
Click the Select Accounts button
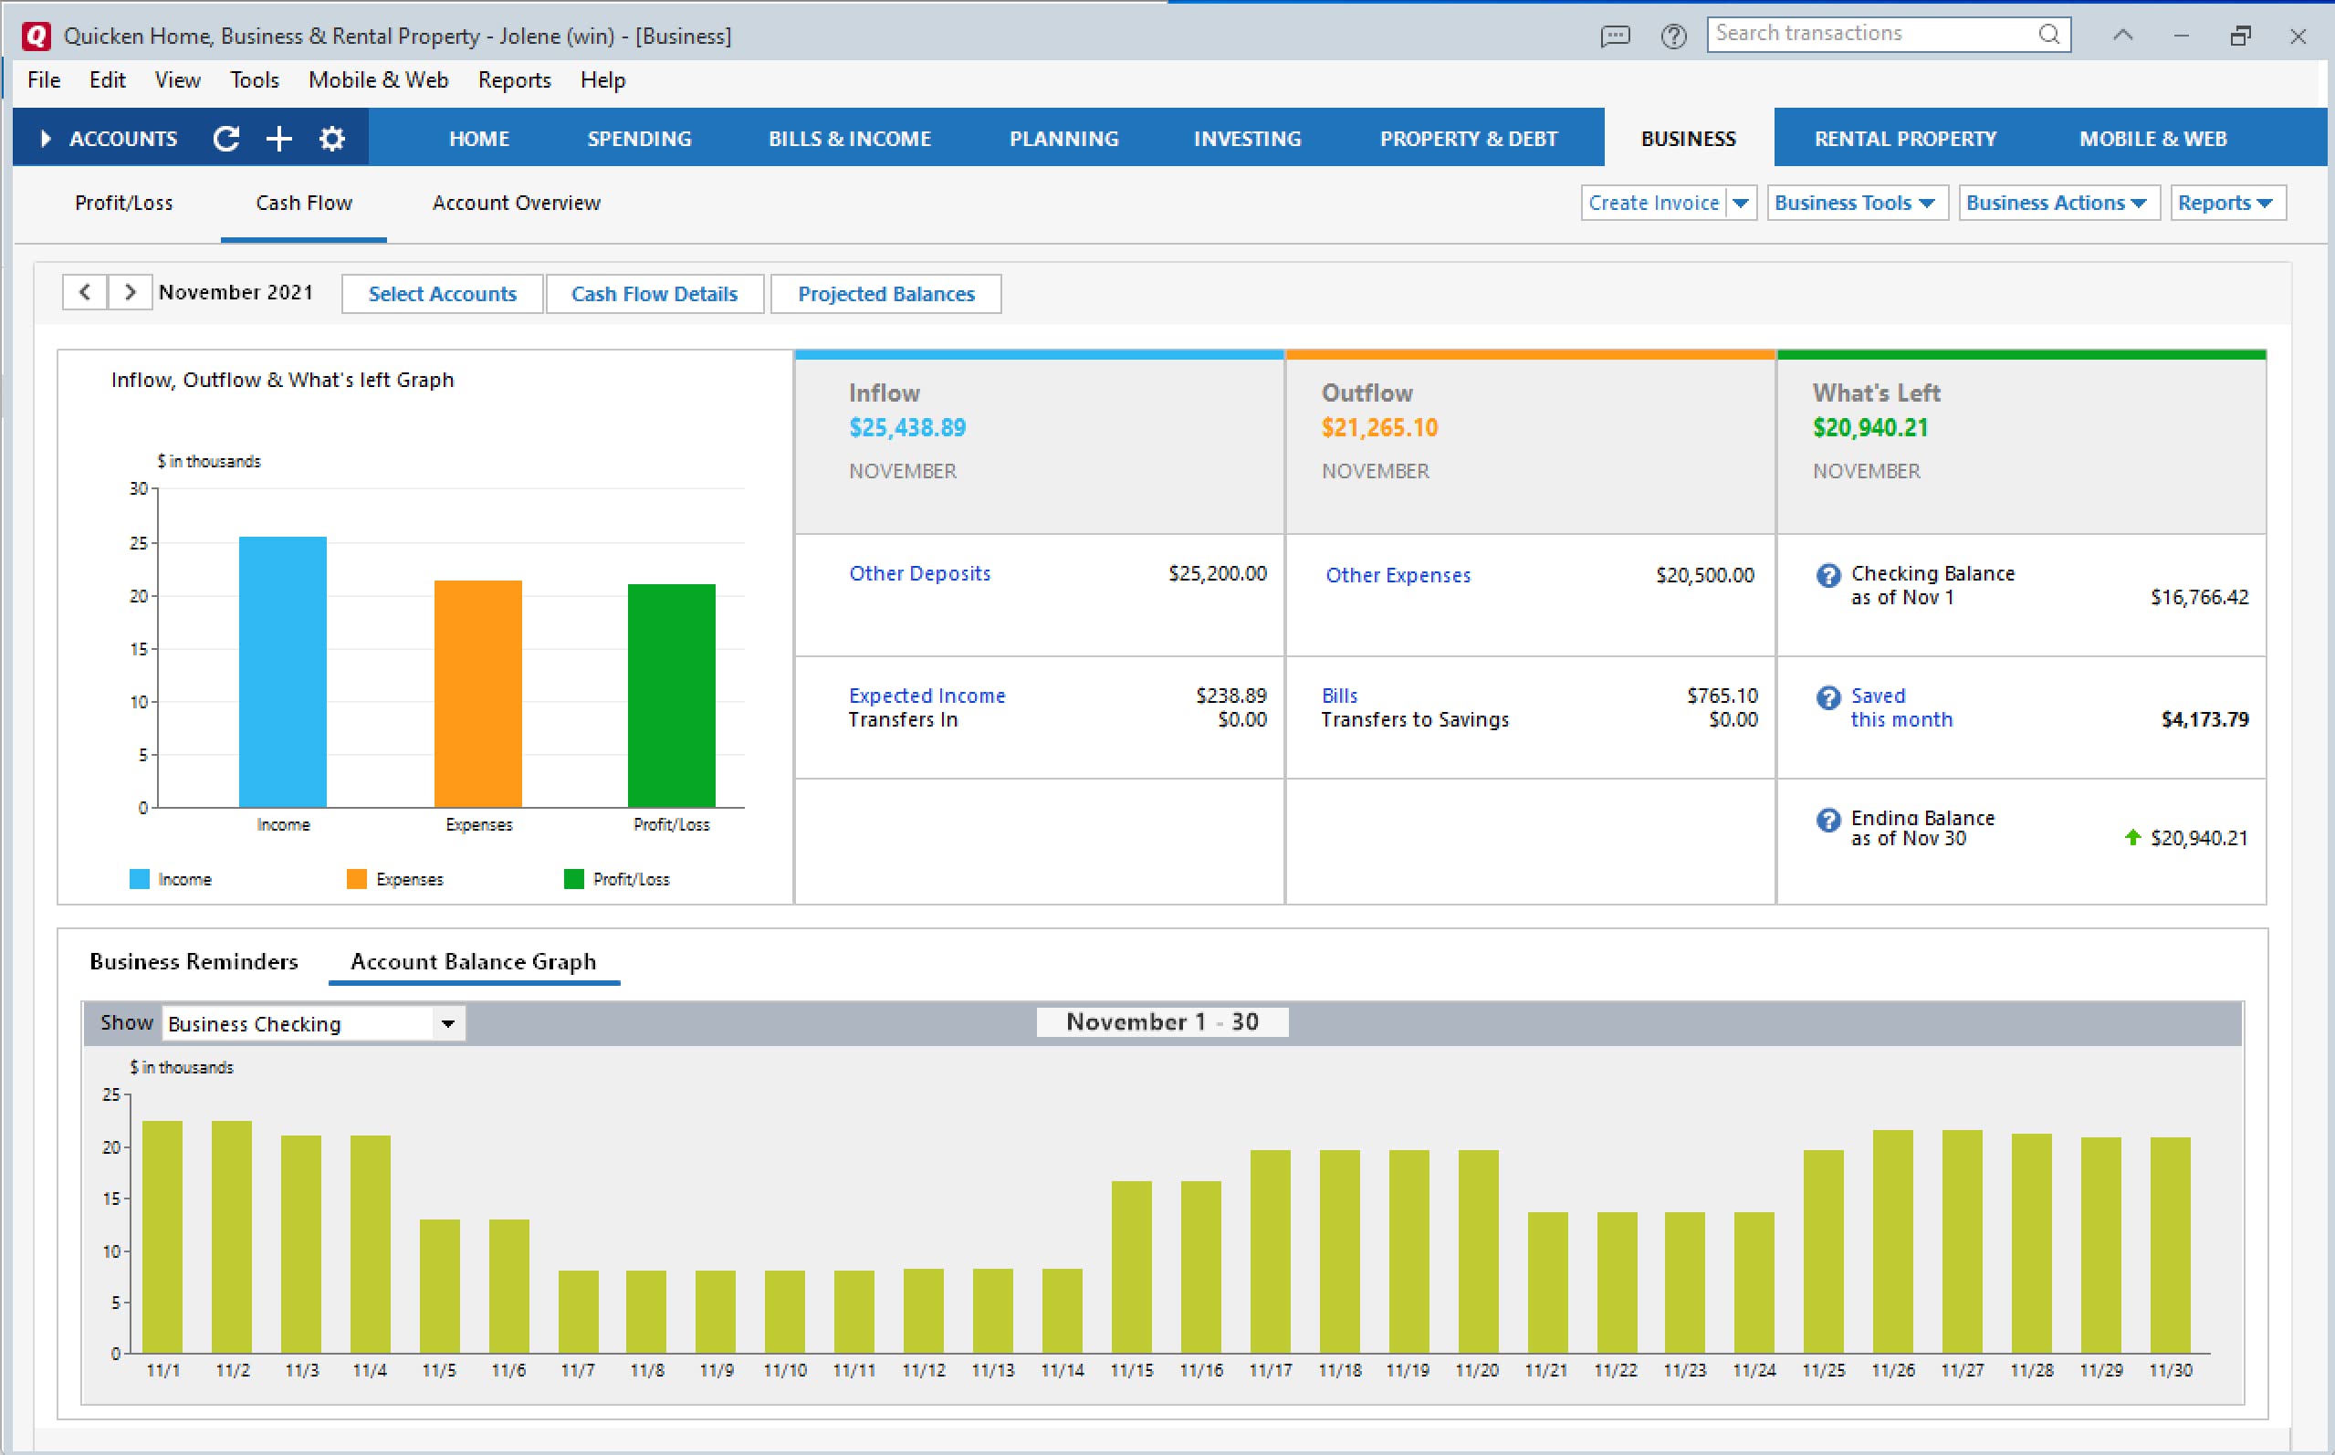pyautogui.click(x=443, y=293)
